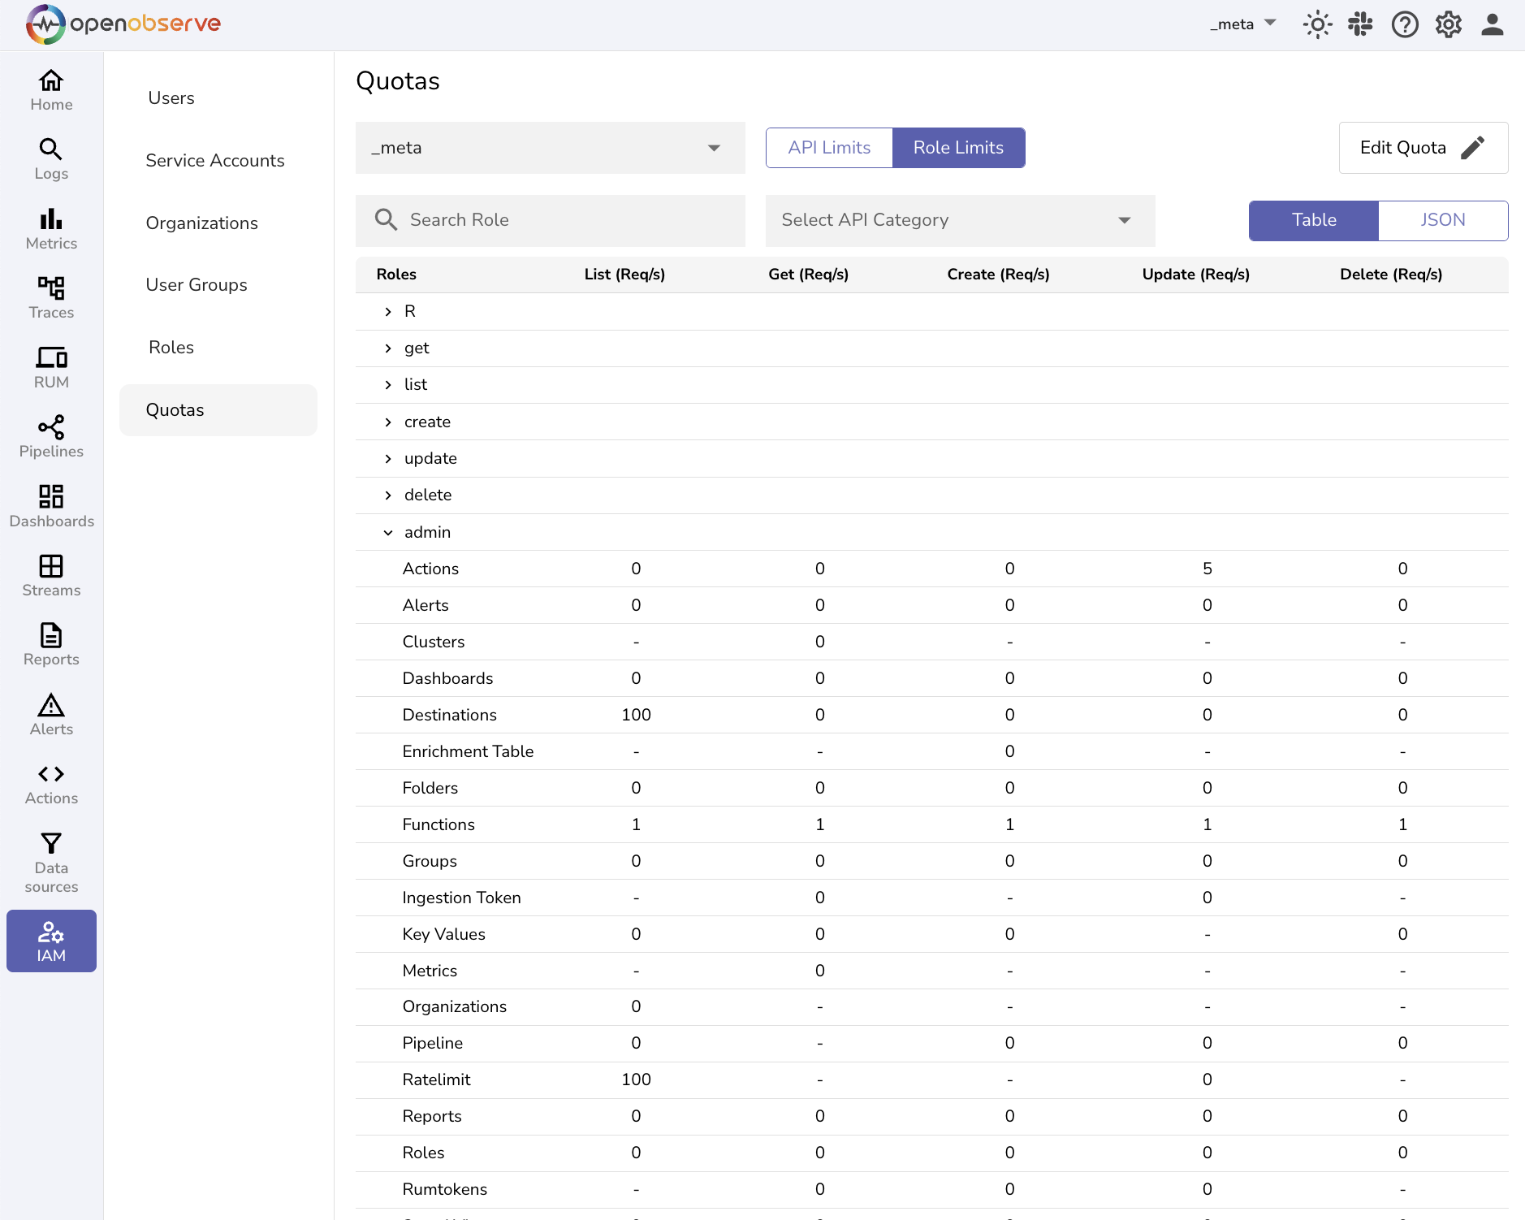
Task: Click the search magnifier in Search Role
Action: point(386,220)
